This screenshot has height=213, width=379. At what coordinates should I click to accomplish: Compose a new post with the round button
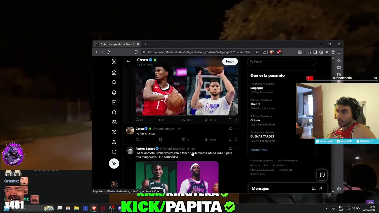(x=114, y=163)
